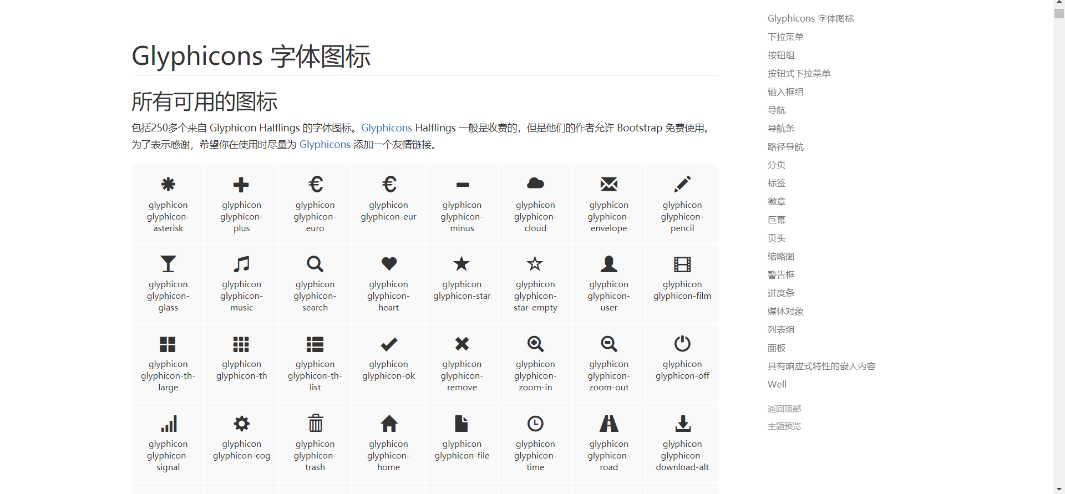Click the road glyphicon
1065x494 pixels.
(x=609, y=424)
